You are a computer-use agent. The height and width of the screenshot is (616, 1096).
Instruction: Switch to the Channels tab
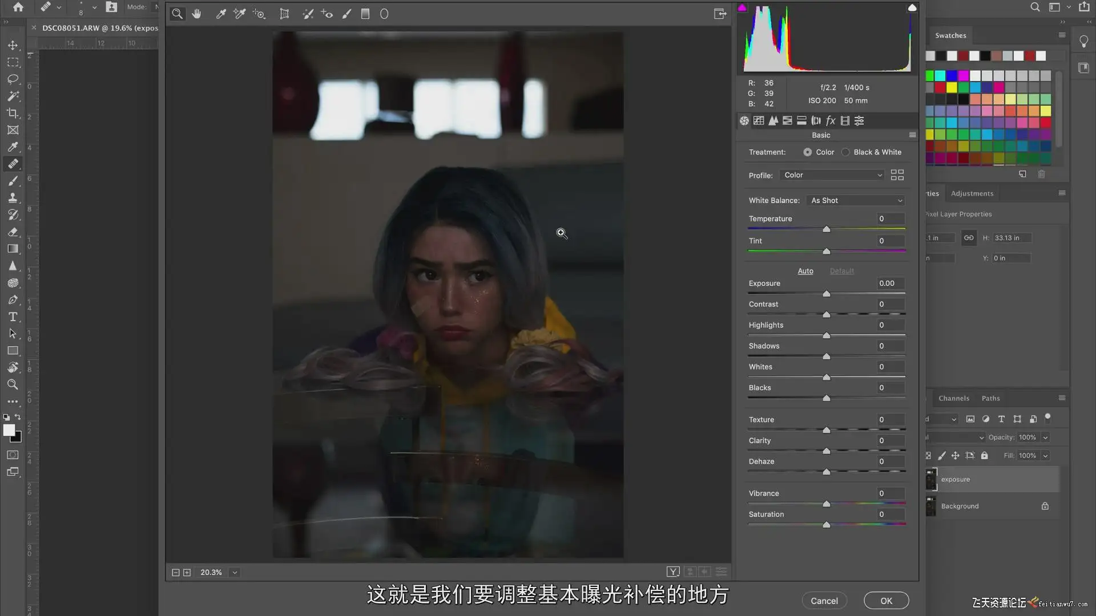click(953, 398)
